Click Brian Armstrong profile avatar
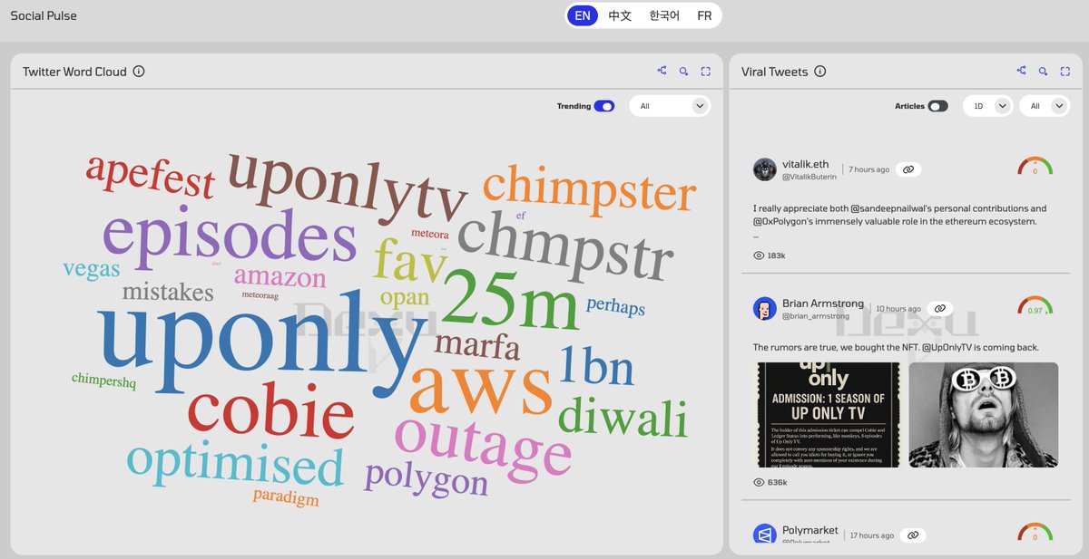The image size is (1089, 559). click(x=765, y=309)
